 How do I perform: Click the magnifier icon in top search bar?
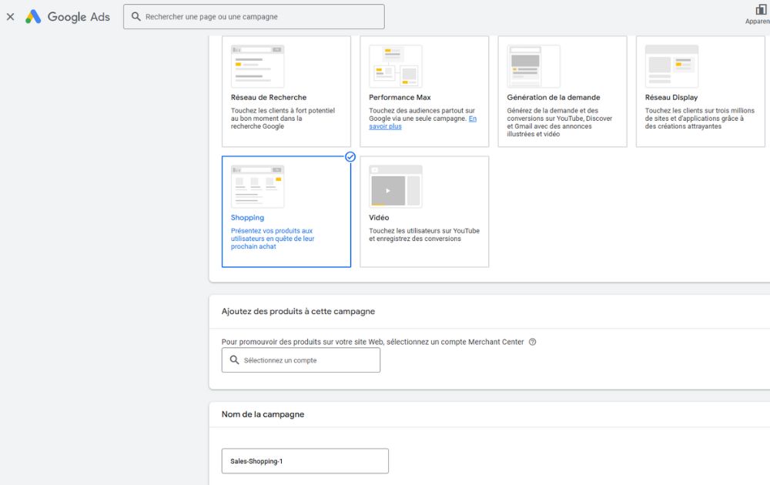click(136, 17)
